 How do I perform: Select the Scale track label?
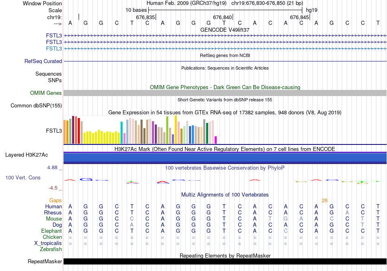[55, 10]
